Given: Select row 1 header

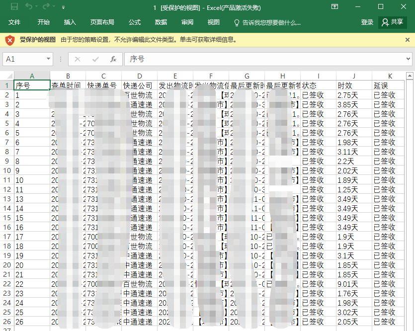Looking at the screenshot, I should [7, 85].
